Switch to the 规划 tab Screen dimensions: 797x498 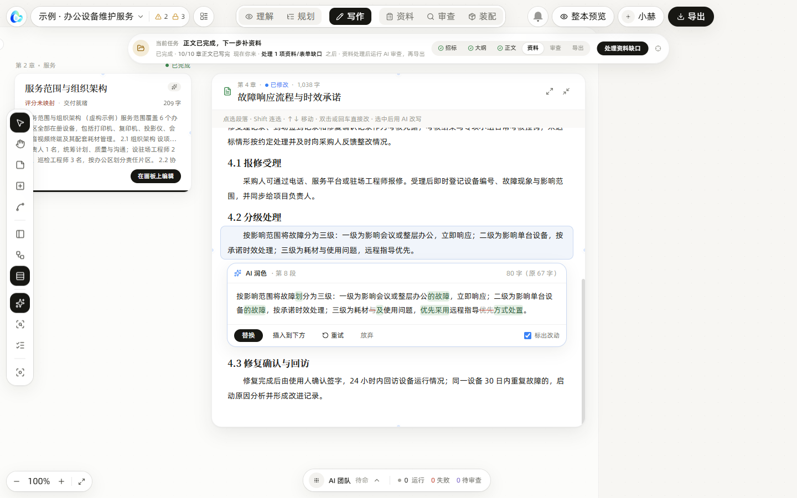click(301, 17)
